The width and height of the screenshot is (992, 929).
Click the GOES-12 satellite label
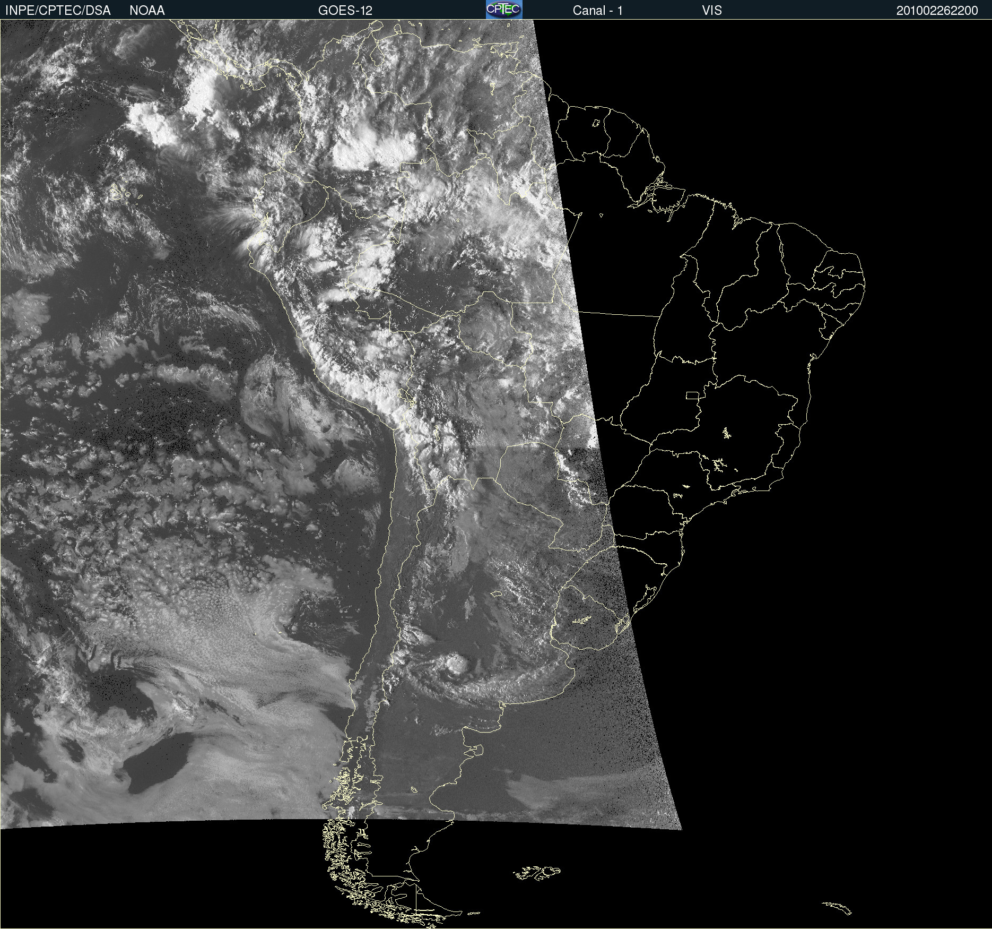pyautogui.click(x=345, y=11)
